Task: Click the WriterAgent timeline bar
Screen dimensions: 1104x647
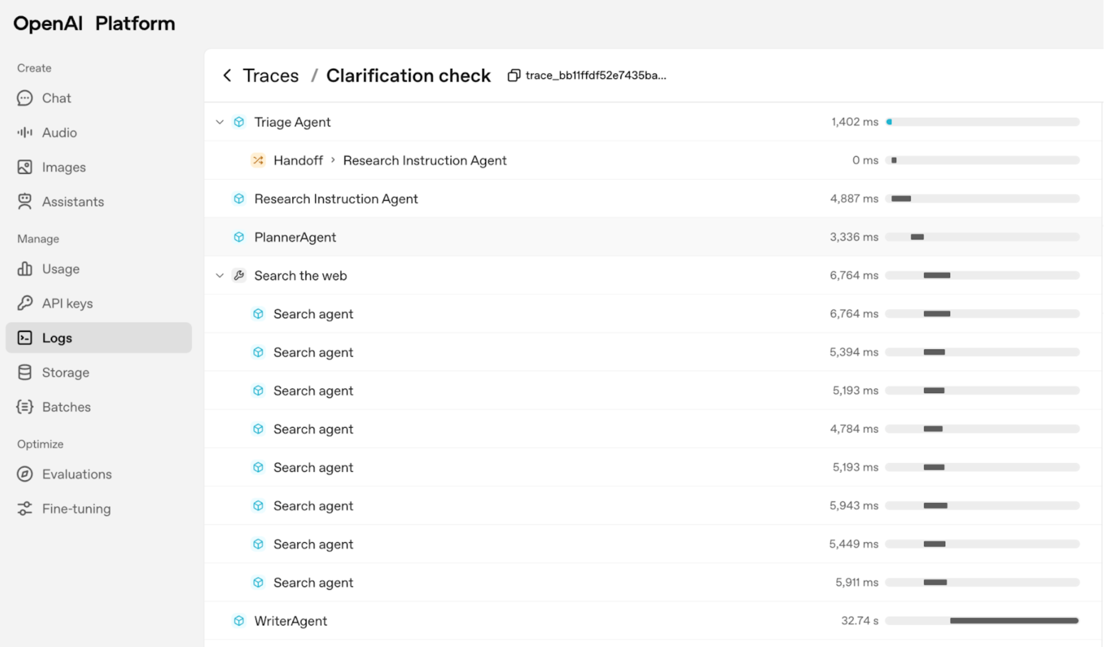Action: click(x=1014, y=621)
